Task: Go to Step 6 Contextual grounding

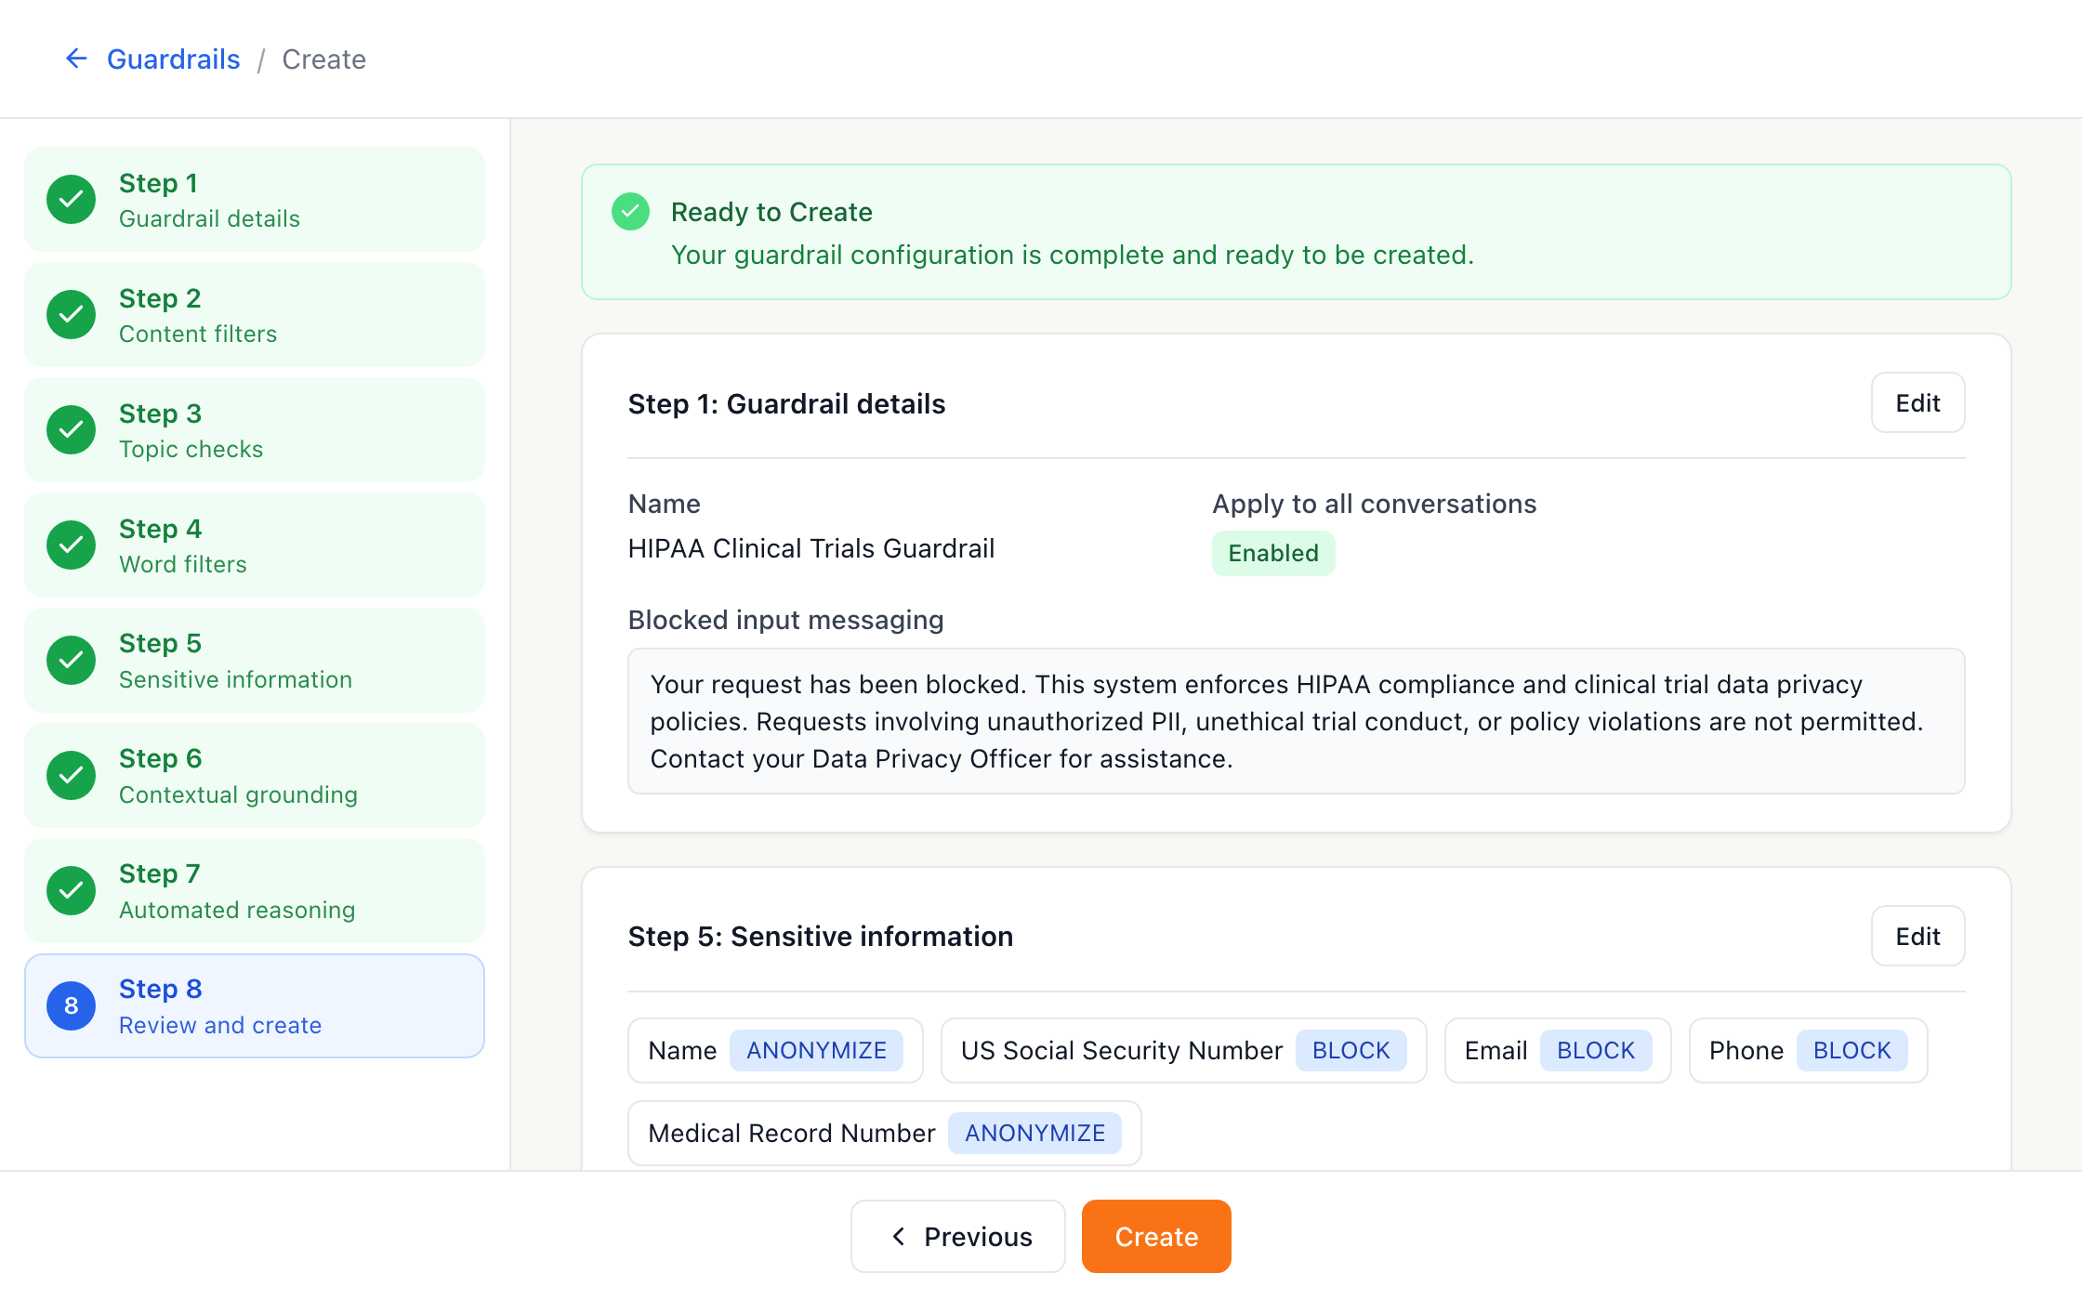Action: coord(255,775)
